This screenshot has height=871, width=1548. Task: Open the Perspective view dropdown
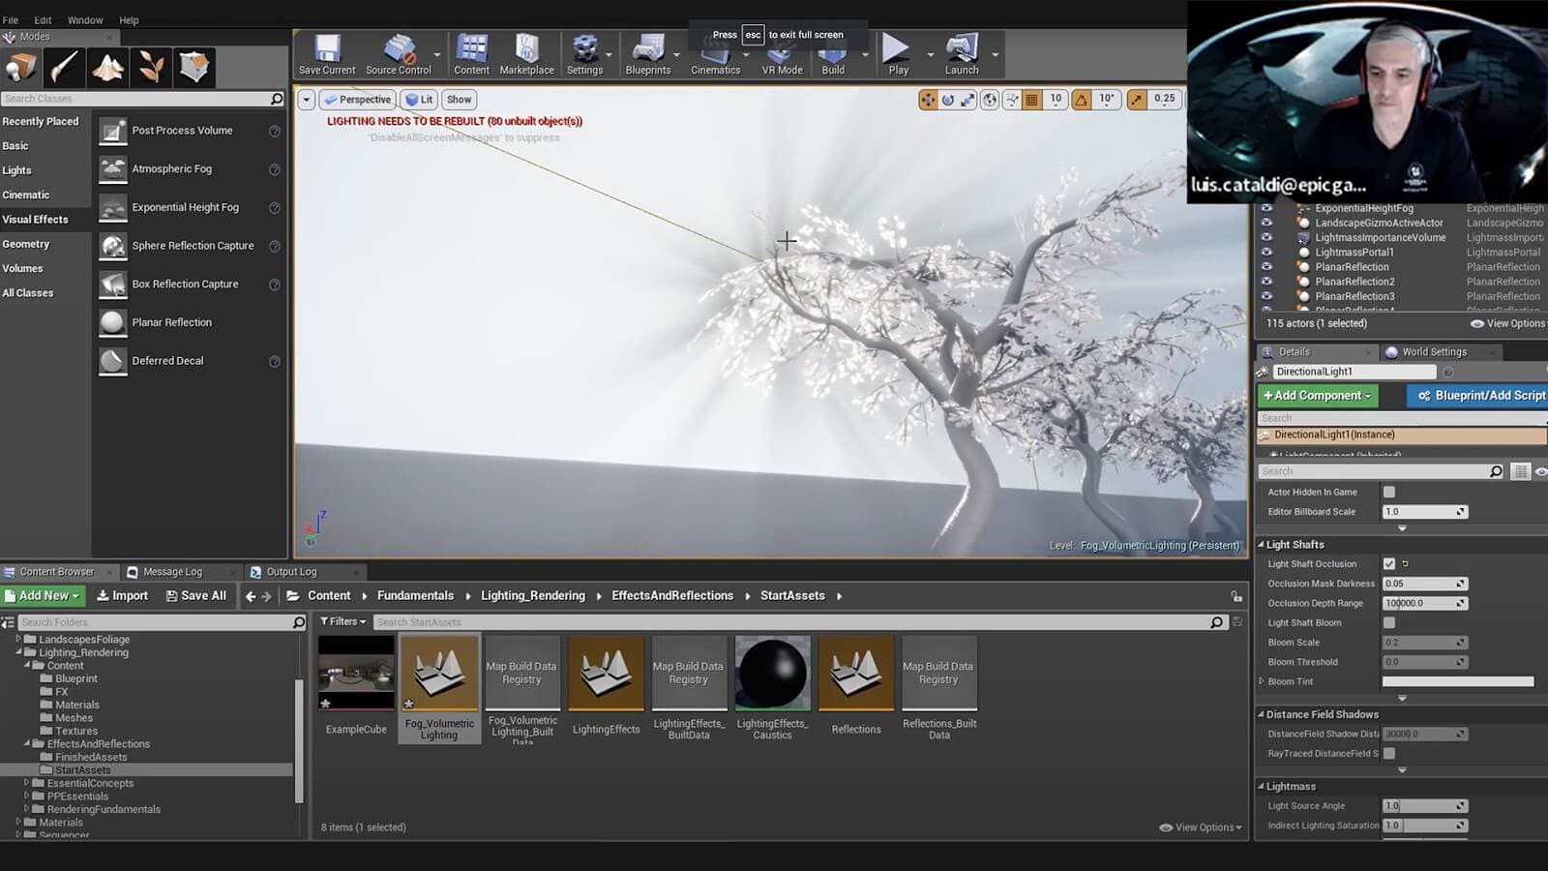357,100
